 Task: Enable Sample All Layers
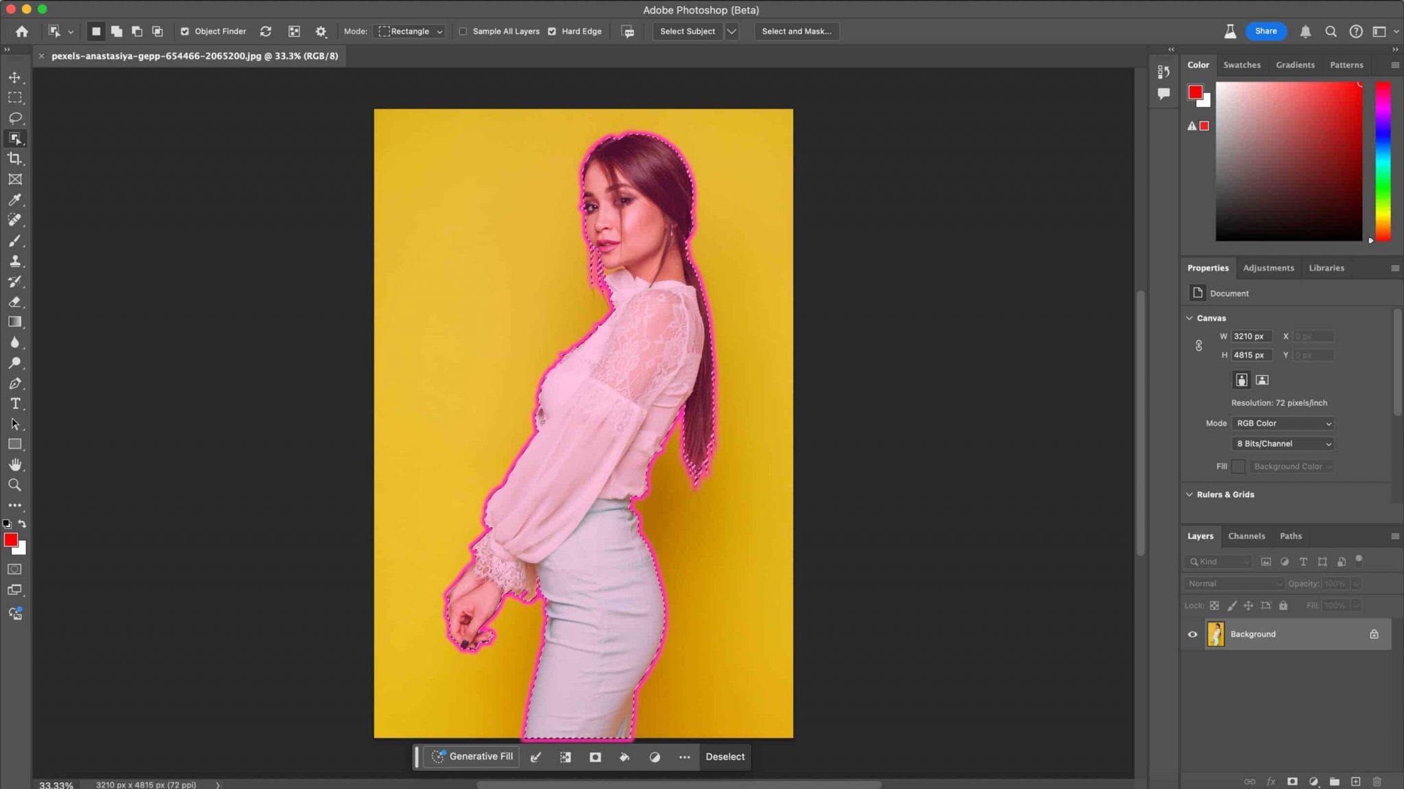pyautogui.click(x=464, y=31)
